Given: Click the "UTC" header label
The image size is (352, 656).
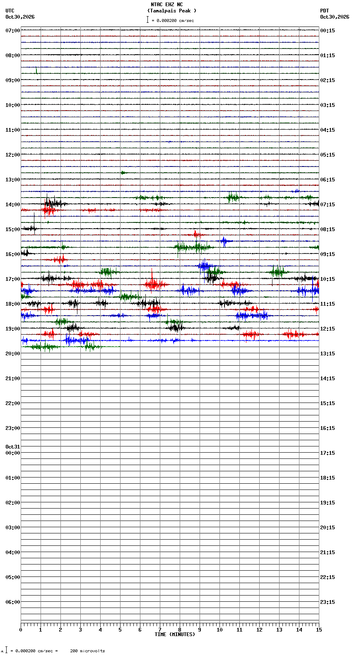Looking at the screenshot, I should tap(10, 11).
